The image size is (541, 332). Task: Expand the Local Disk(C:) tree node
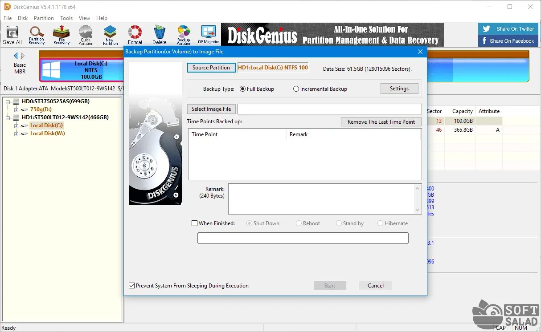pos(16,126)
